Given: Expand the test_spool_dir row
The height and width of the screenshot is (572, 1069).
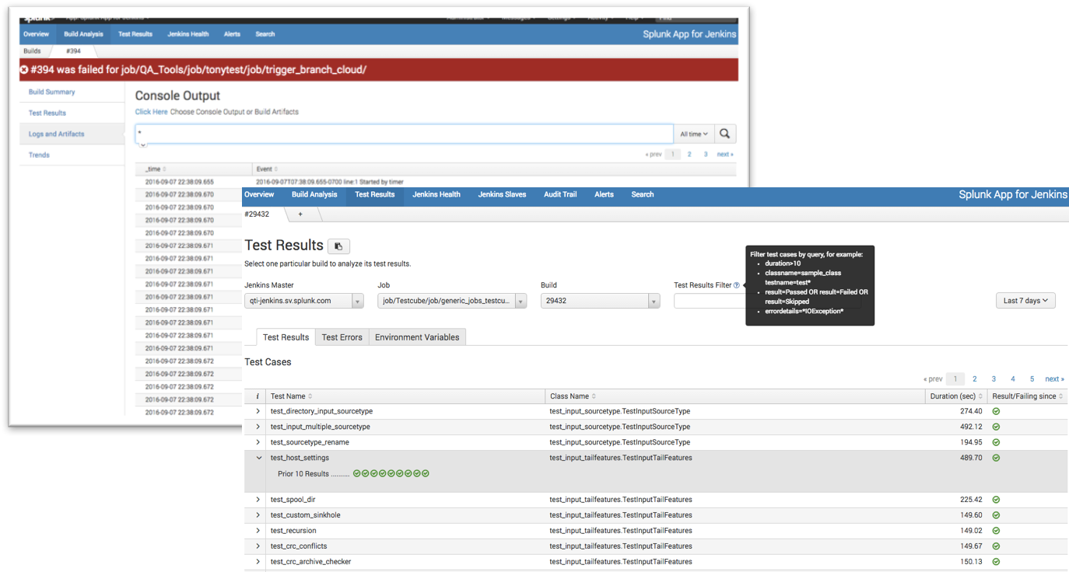Looking at the screenshot, I should [258, 500].
